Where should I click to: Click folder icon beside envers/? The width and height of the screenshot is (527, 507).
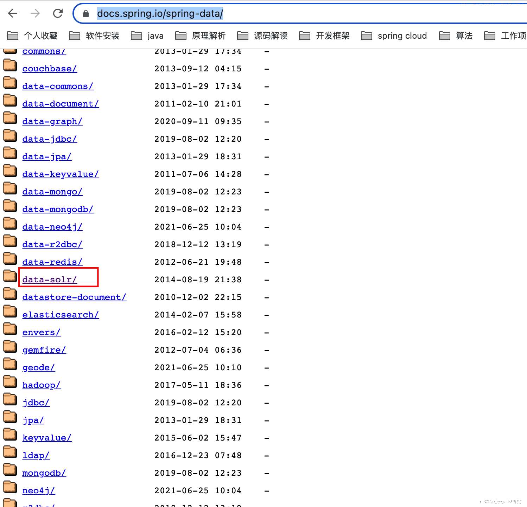[10, 329]
